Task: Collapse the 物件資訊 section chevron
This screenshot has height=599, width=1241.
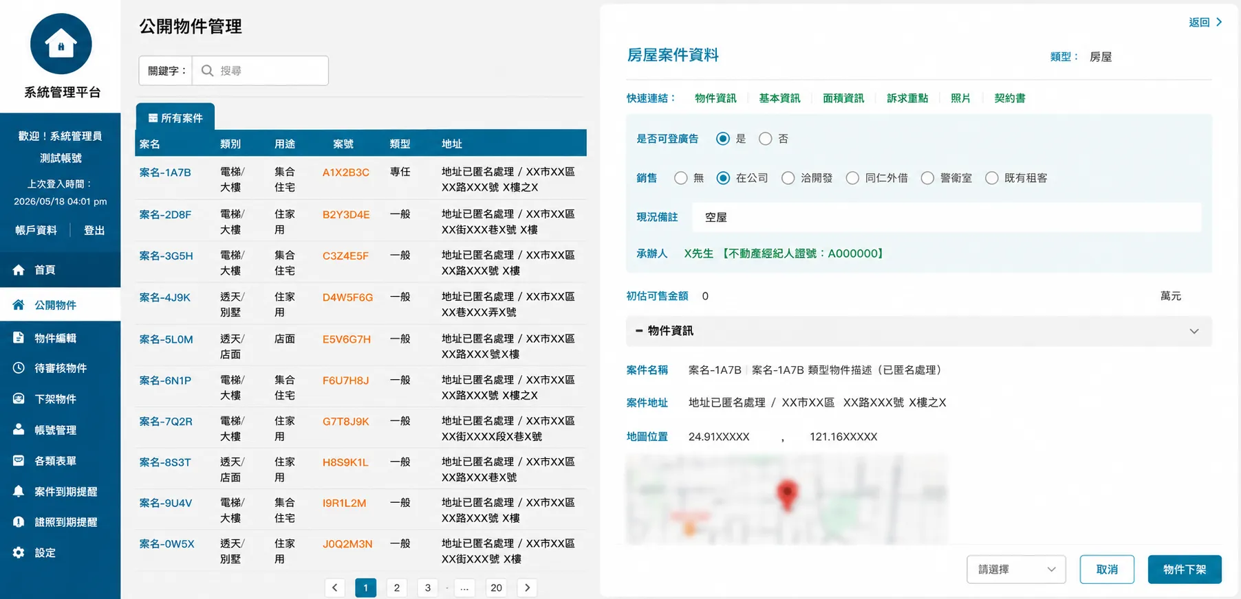Action: pos(1194,331)
